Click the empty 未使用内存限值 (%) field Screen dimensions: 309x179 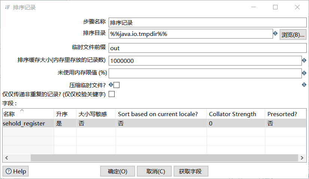205,73
